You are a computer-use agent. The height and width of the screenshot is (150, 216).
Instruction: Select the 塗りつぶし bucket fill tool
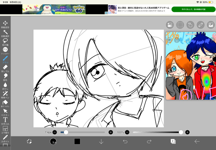(x=5, y=104)
